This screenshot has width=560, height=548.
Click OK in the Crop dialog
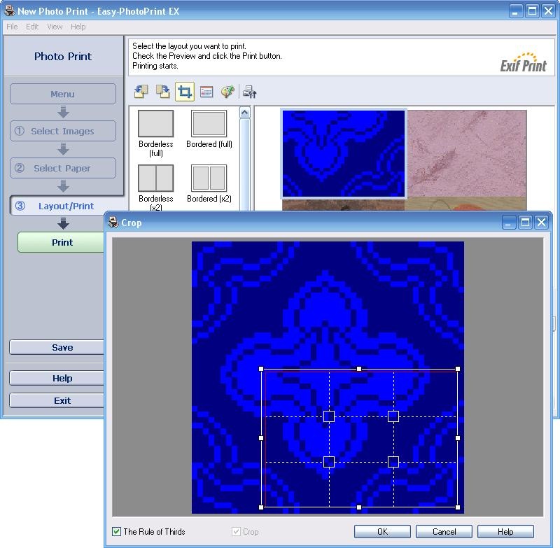click(382, 532)
